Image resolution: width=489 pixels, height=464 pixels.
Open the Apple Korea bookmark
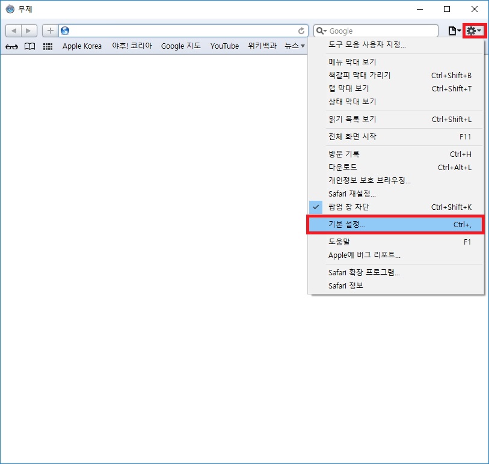[x=82, y=46]
